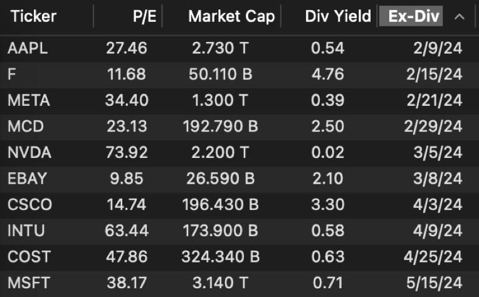Open the F ticker row
Image resolution: width=479 pixels, height=297 pixels.
coord(12,74)
